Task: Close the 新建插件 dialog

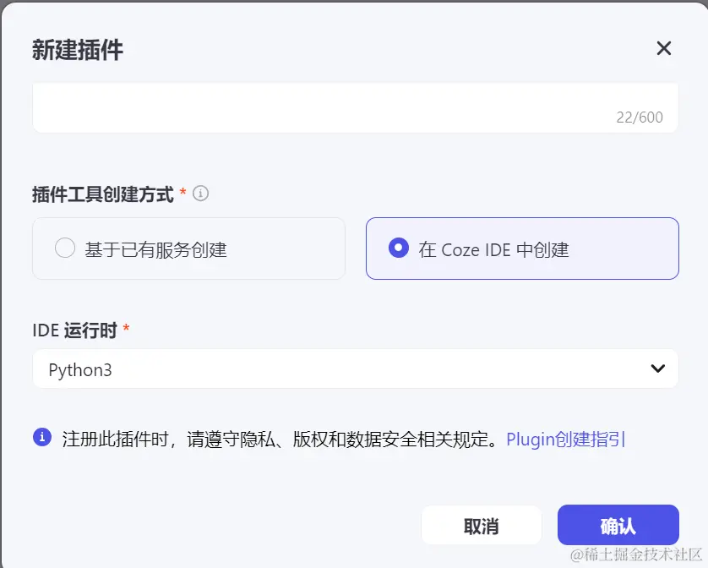Action: pos(663,48)
